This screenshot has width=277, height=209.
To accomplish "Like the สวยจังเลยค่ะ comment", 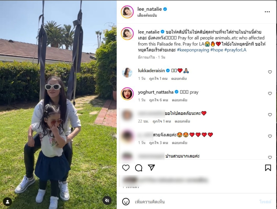I will [270, 136].
